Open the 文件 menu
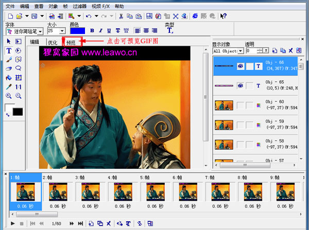The height and width of the screenshot is (230, 309). [x=10, y=6]
